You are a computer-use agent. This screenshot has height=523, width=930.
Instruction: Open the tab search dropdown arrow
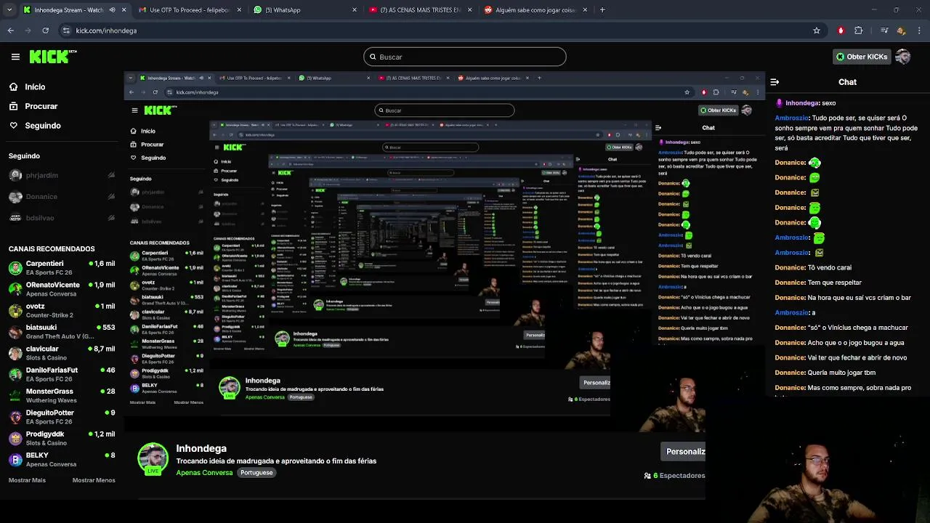tap(9, 10)
